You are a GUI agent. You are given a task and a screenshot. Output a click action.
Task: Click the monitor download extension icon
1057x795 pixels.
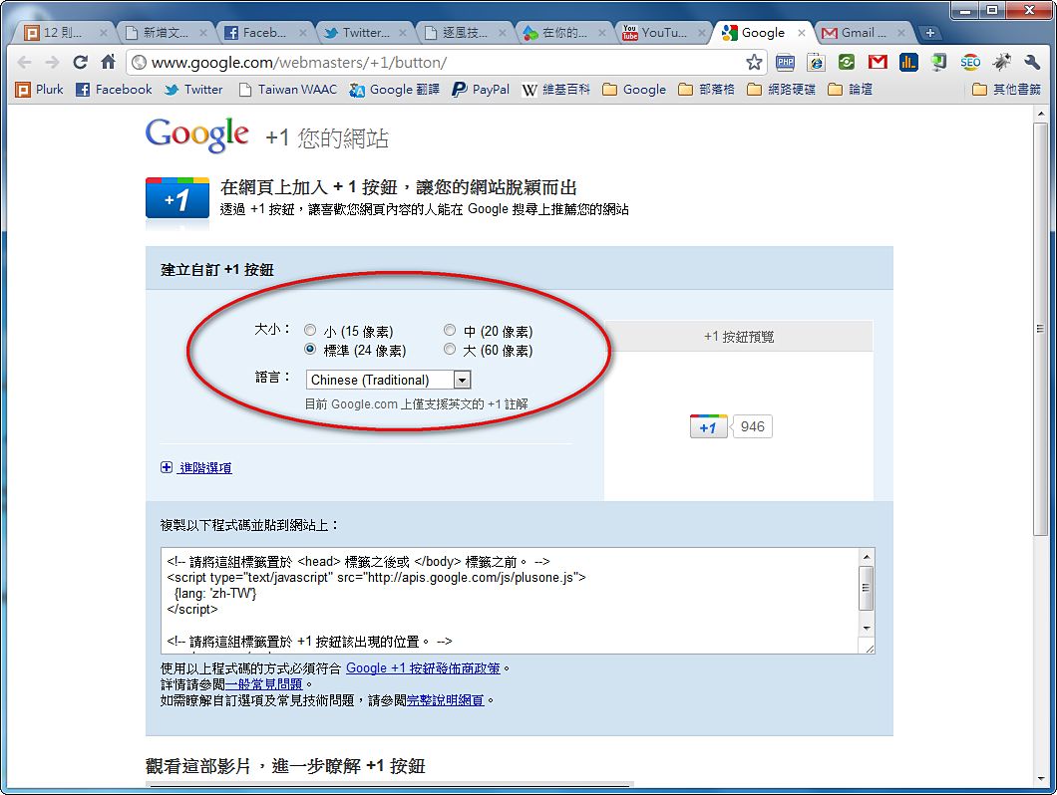point(939,63)
